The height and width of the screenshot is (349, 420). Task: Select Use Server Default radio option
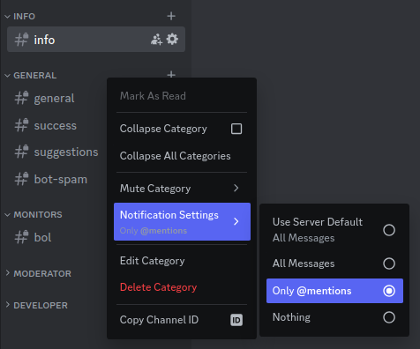(334, 230)
